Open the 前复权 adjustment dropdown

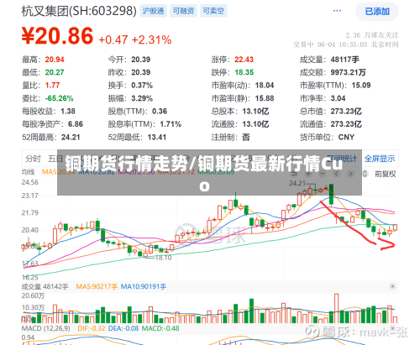[386, 174]
